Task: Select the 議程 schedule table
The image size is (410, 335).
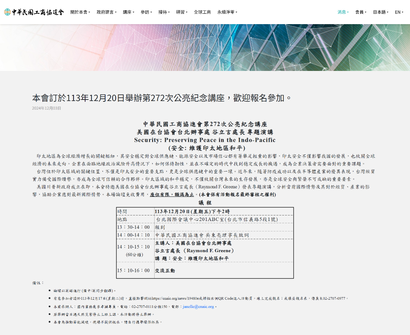Action: click(x=205, y=243)
